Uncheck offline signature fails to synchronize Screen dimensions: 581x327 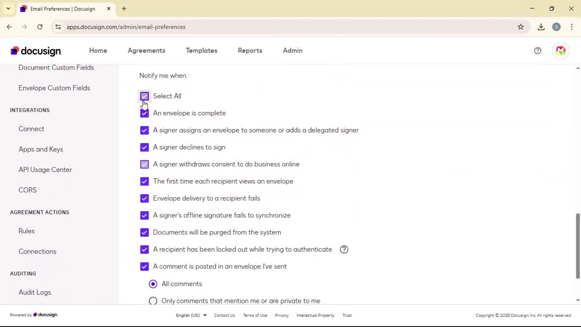point(144,215)
